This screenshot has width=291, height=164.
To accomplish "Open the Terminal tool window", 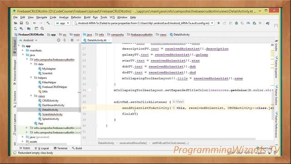I will [x=60, y=148].
